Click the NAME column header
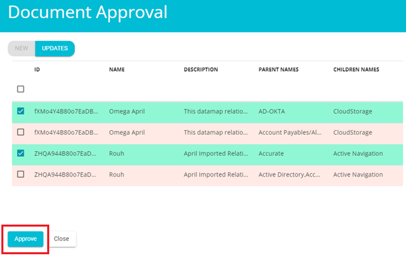406x261 pixels. click(x=117, y=69)
